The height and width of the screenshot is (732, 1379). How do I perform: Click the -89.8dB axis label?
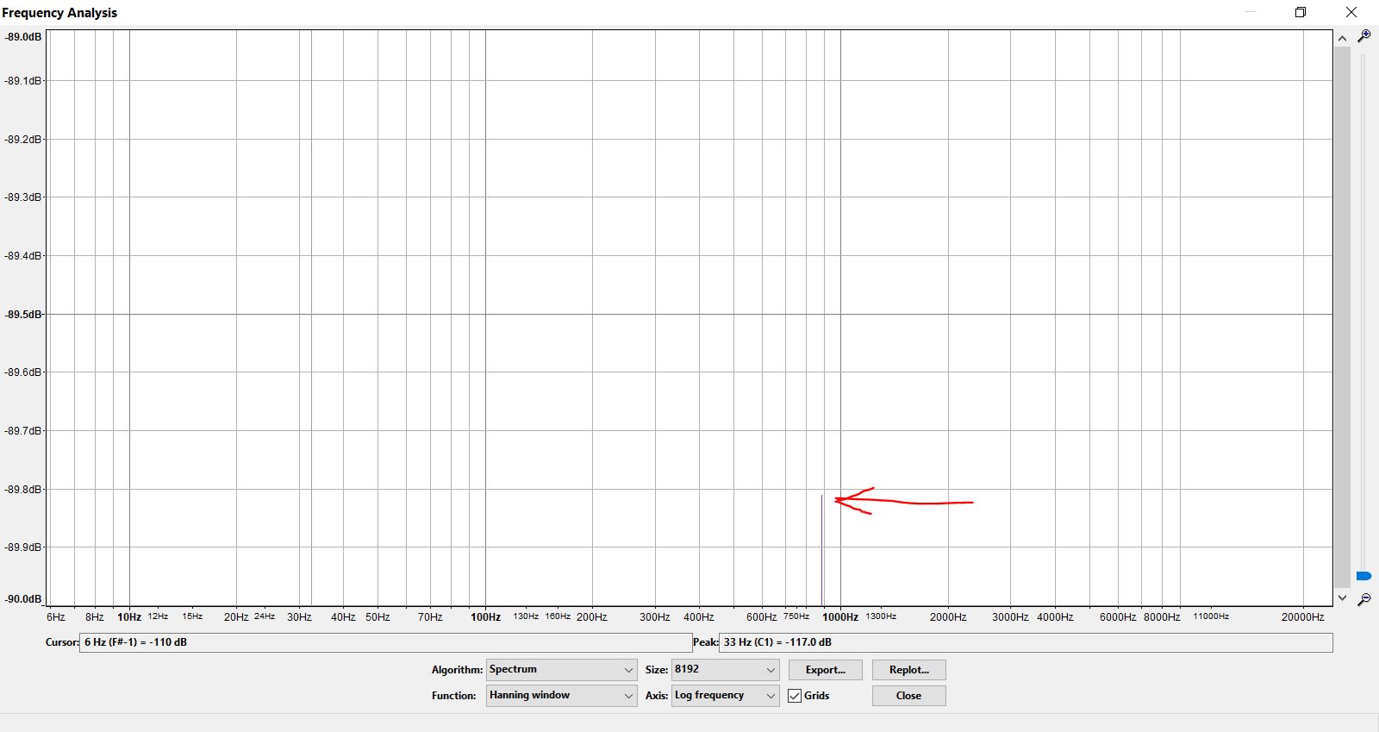pyautogui.click(x=23, y=490)
